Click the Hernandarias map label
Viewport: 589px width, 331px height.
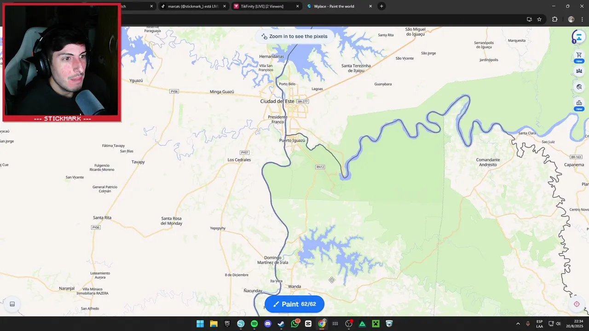[x=271, y=57]
